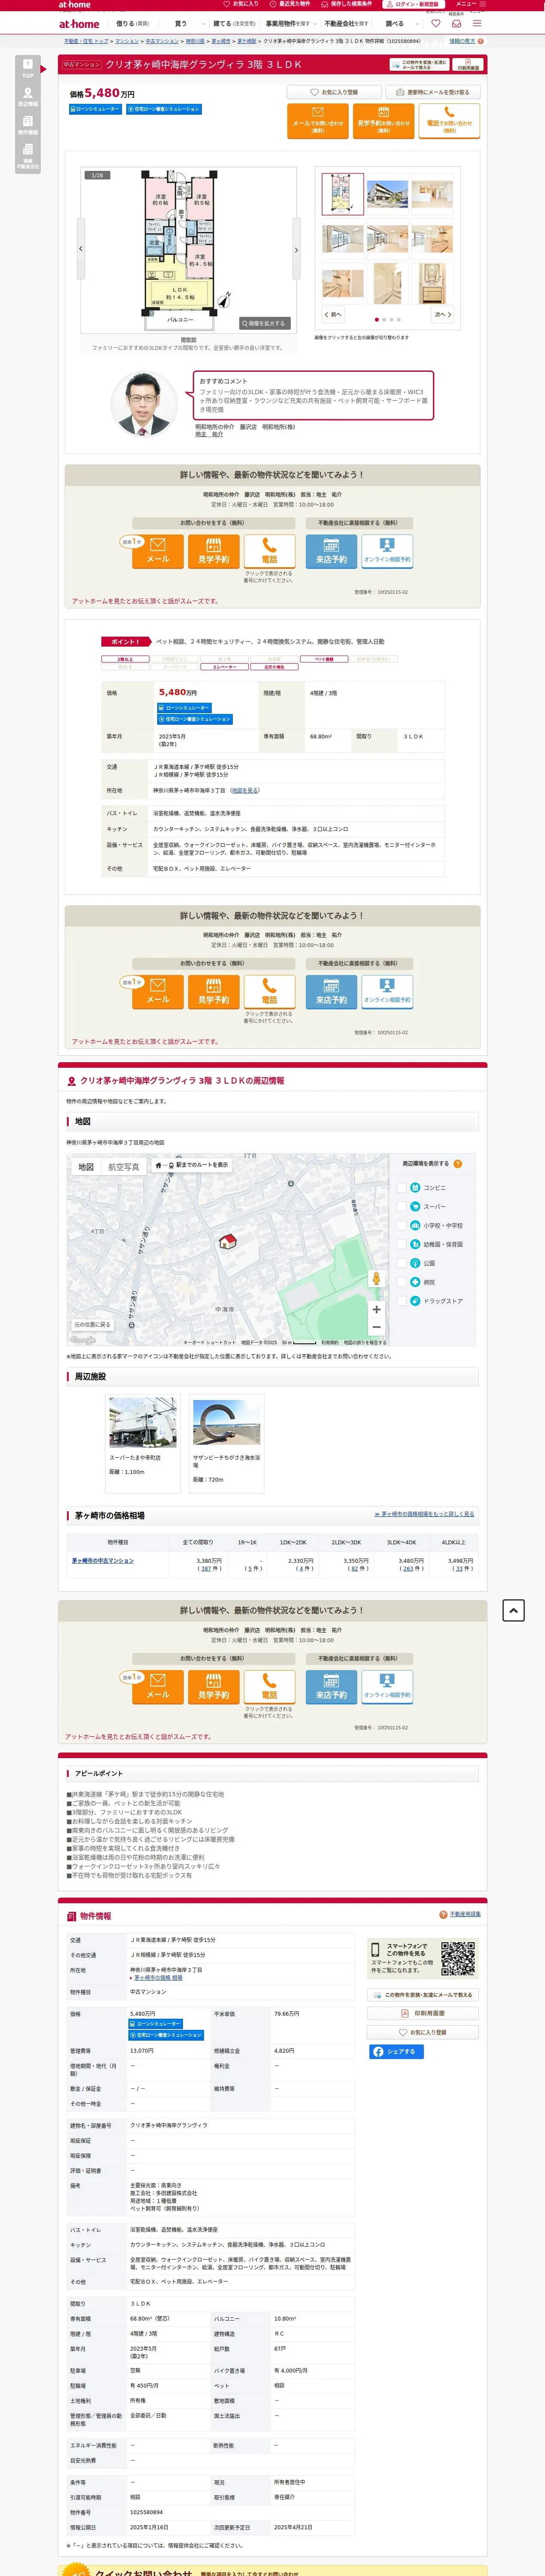Click 印刷用画面 button in 物件情報 section

(x=423, y=2013)
